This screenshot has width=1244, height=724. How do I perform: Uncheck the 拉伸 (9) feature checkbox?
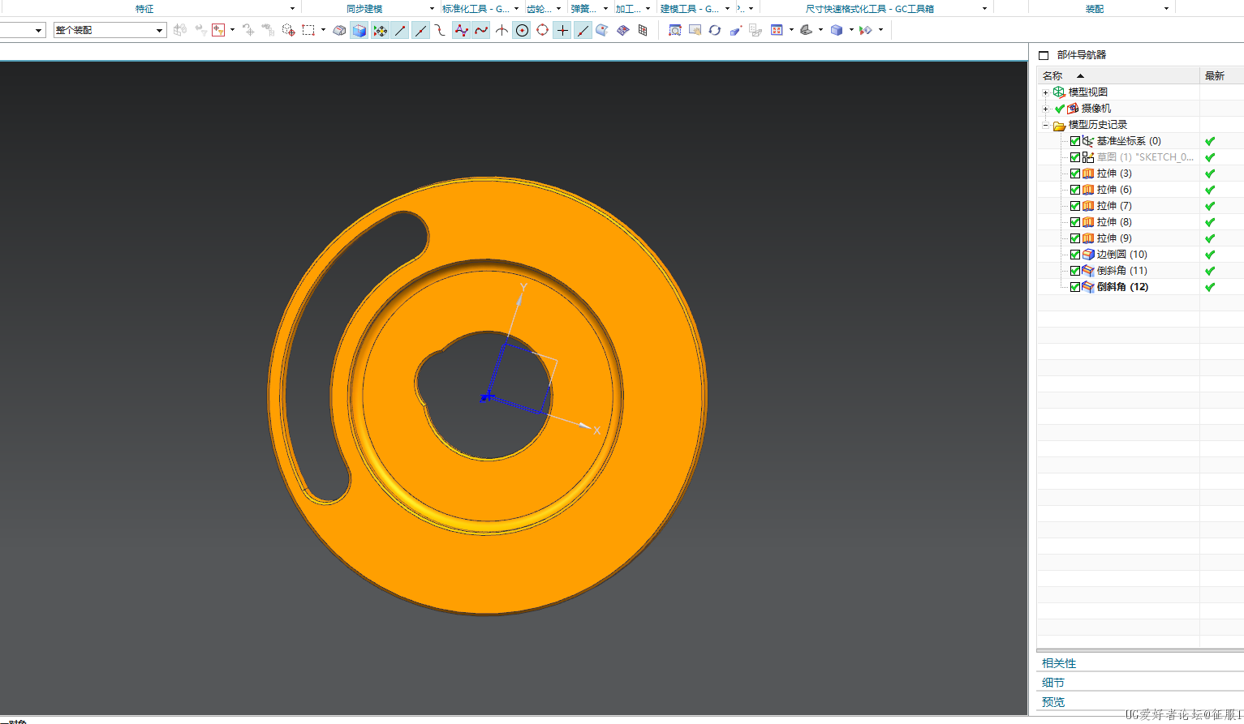tap(1075, 238)
